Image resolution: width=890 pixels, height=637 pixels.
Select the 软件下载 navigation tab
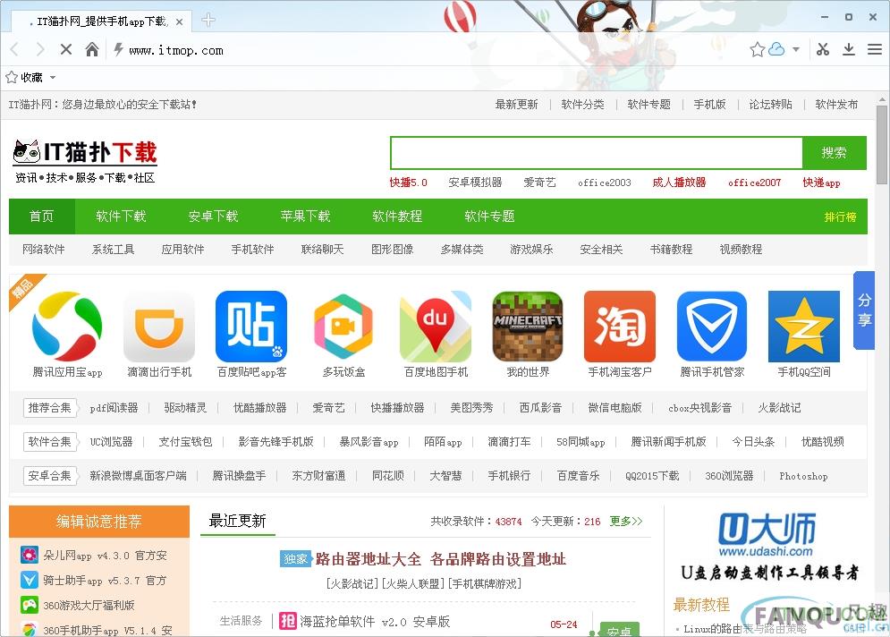[x=121, y=217]
